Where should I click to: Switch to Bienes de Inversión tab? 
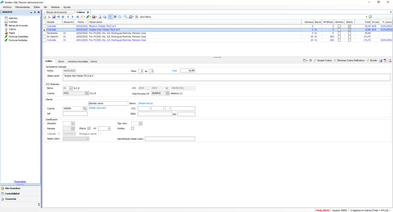click(x=57, y=12)
